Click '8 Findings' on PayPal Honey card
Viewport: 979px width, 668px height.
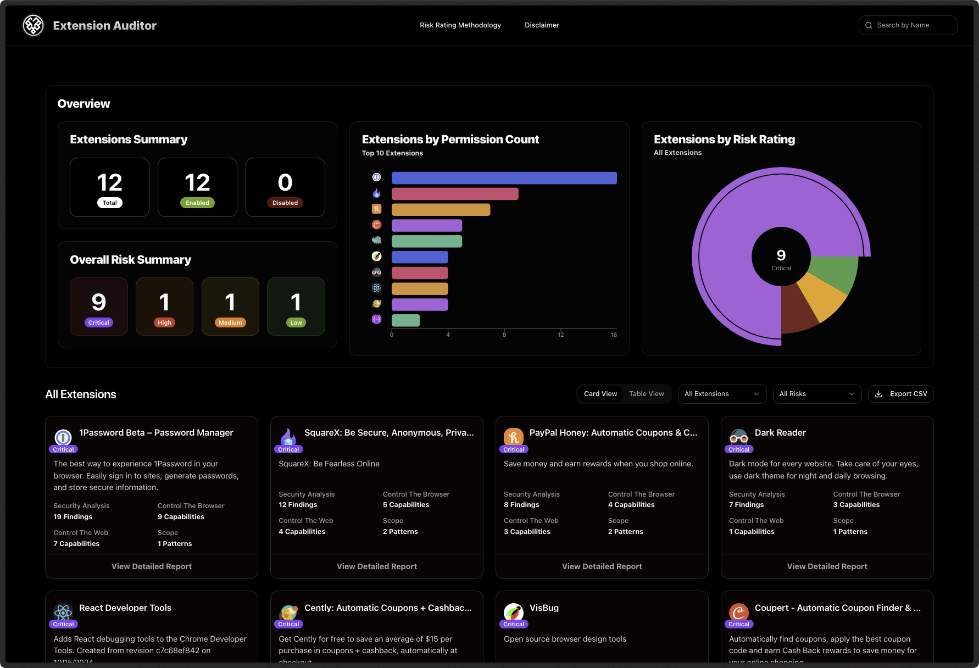[521, 505]
